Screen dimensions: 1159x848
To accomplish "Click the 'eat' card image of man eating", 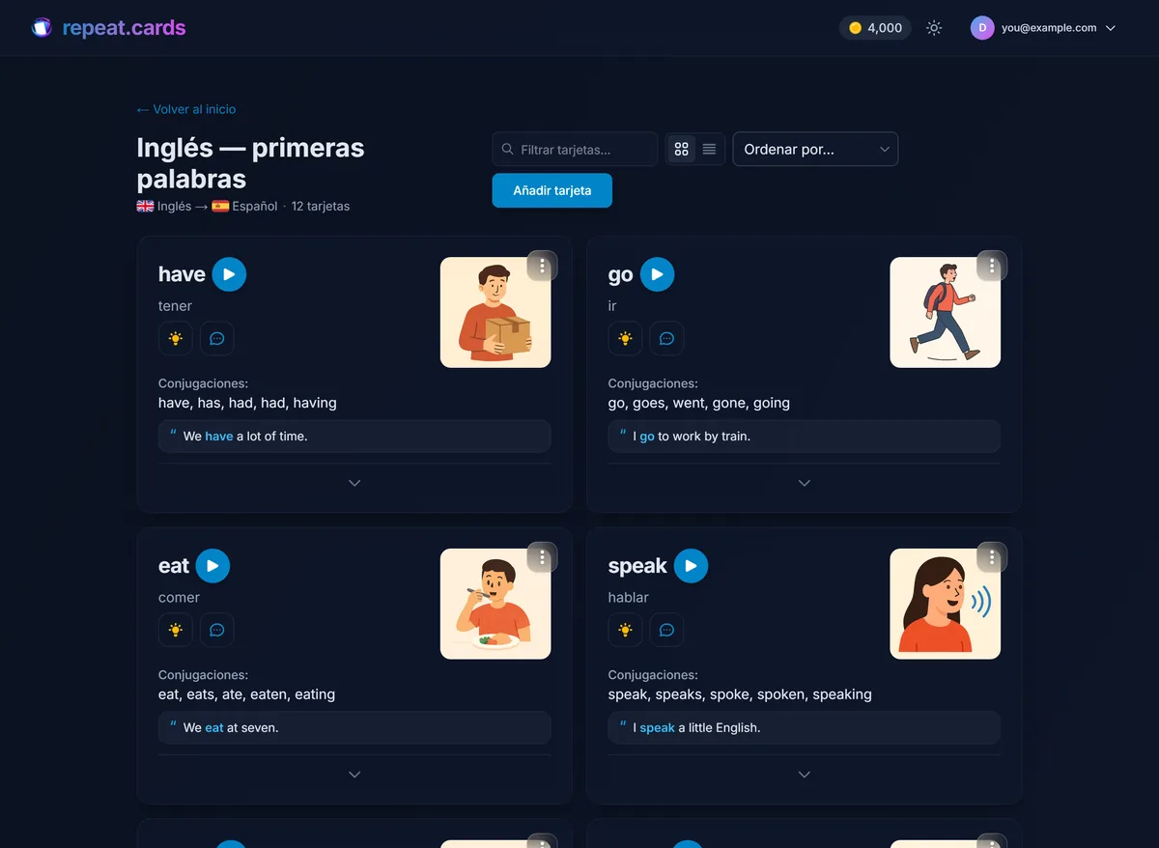I will coord(495,604).
